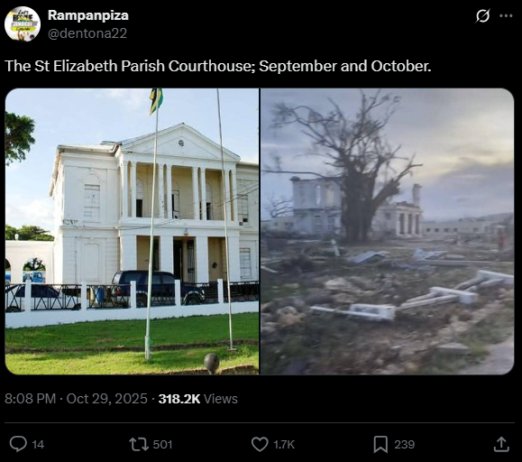This screenshot has width=522, height=462.
Task: Click the Jamaican flag in left photo
Action: point(156,101)
